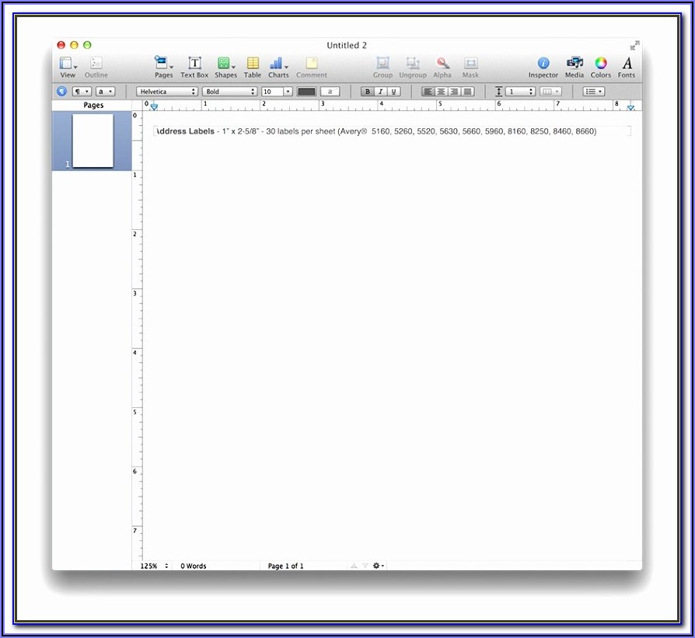This screenshot has width=695, height=638.
Task: Toggle Underline formatting
Action: (393, 92)
